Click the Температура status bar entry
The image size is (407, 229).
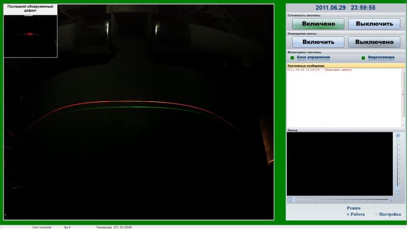[x=113, y=227]
